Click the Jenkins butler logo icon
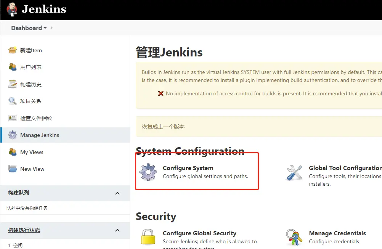The image size is (382, 249). [x=12, y=9]
